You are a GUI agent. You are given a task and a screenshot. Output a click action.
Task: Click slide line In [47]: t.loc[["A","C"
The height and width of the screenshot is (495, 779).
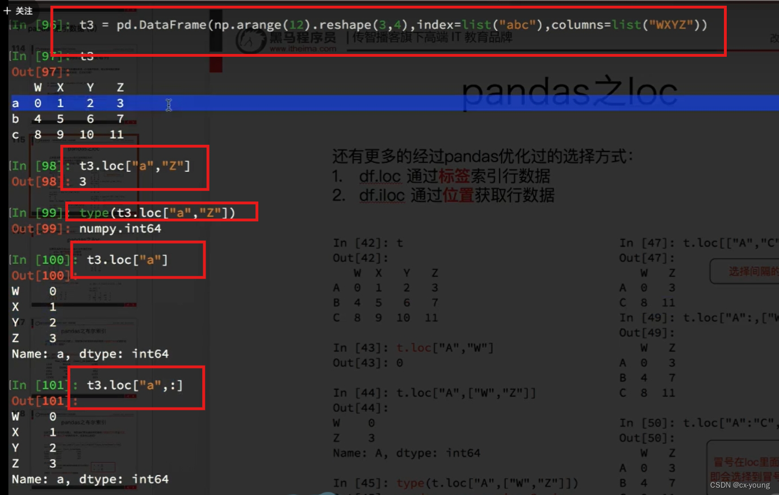tap(699, 244)
